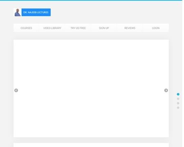Click LOGIN in the navigation bar
This screenshot has height=147, width=184.
(x=156, y=28)
